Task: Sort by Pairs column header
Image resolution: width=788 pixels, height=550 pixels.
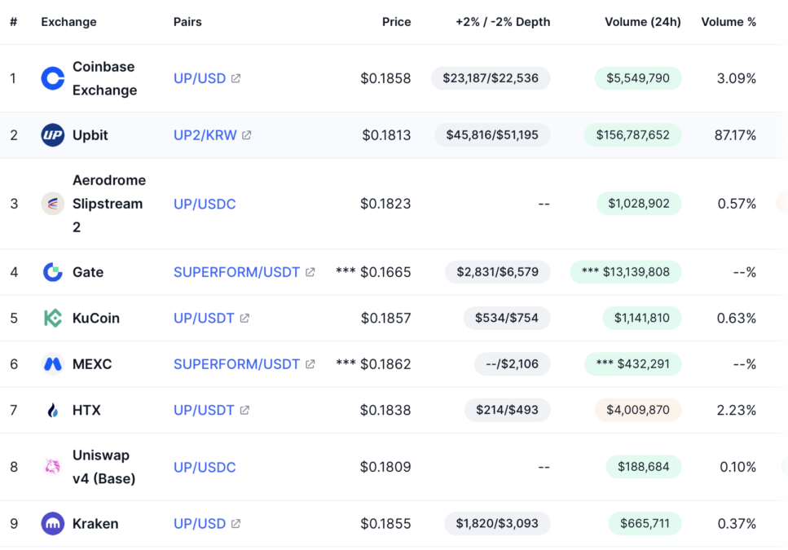Action: pyautogui.click(x=187, y=22)
